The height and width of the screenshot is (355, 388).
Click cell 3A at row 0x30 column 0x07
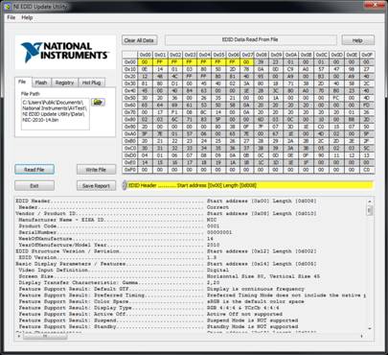pos(246,83)
